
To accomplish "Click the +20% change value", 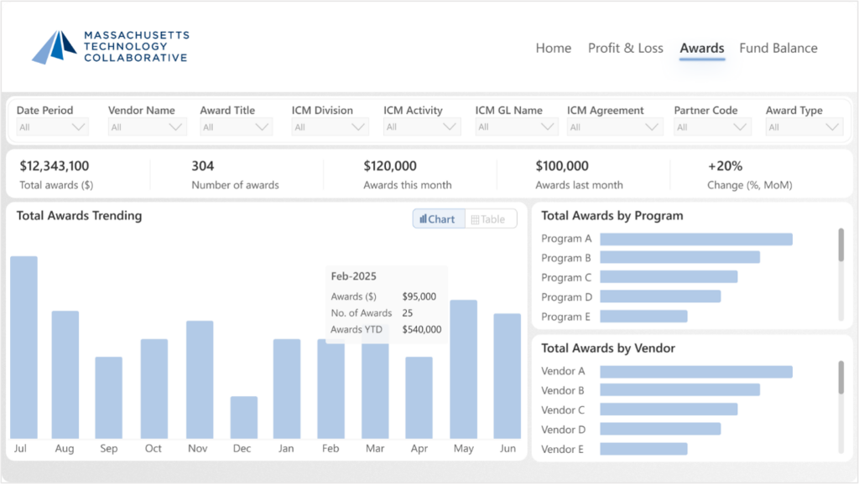I will (725, 166).
